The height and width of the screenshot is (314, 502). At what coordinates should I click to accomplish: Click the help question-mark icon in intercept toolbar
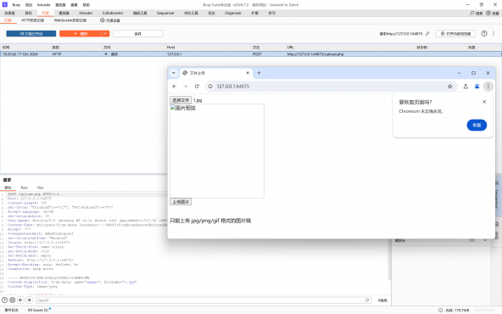click(484, 34)
